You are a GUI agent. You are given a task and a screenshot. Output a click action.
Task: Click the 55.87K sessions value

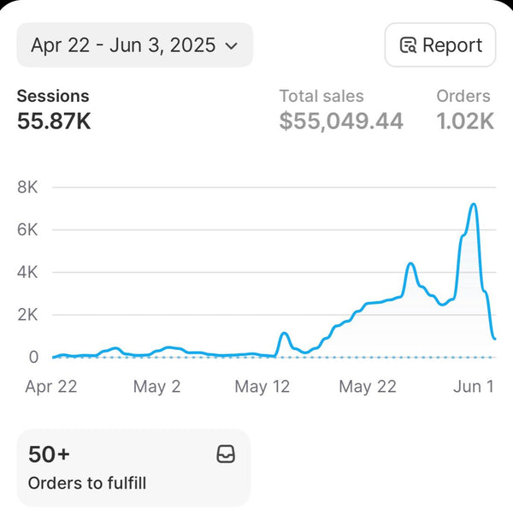[x=54, y=122]
